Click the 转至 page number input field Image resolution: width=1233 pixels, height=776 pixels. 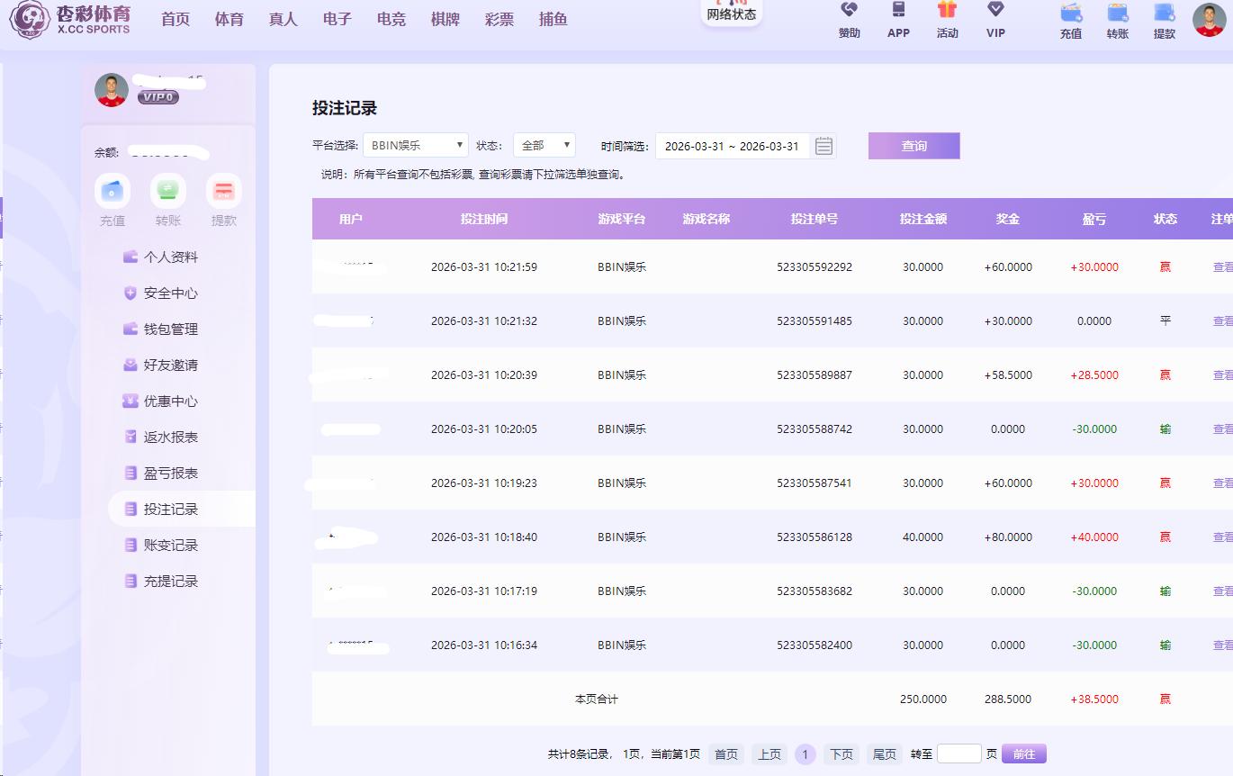958,754
